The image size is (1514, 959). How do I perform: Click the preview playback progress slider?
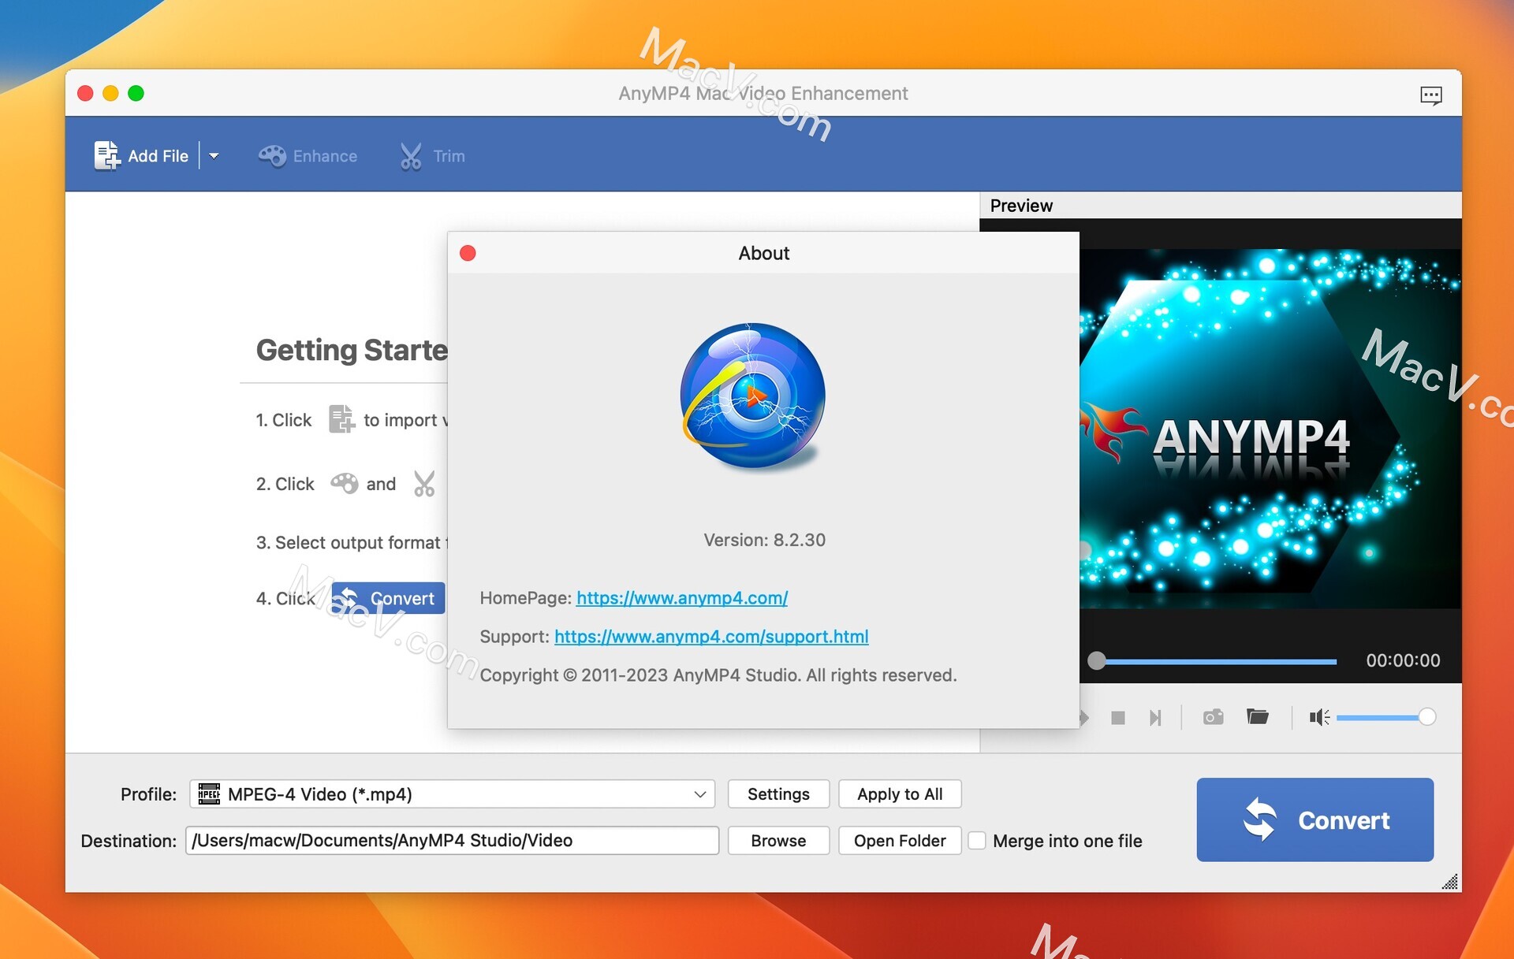pos(1212,661)
